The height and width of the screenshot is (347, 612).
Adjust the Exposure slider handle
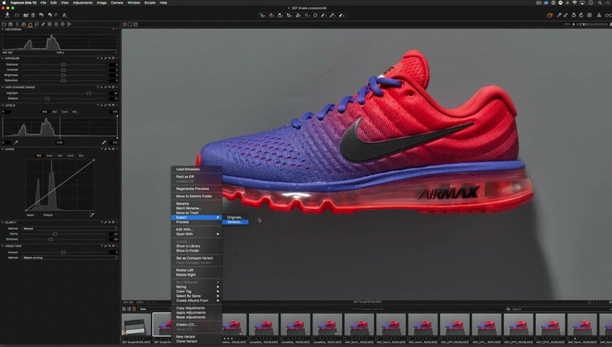pos(63,64)
